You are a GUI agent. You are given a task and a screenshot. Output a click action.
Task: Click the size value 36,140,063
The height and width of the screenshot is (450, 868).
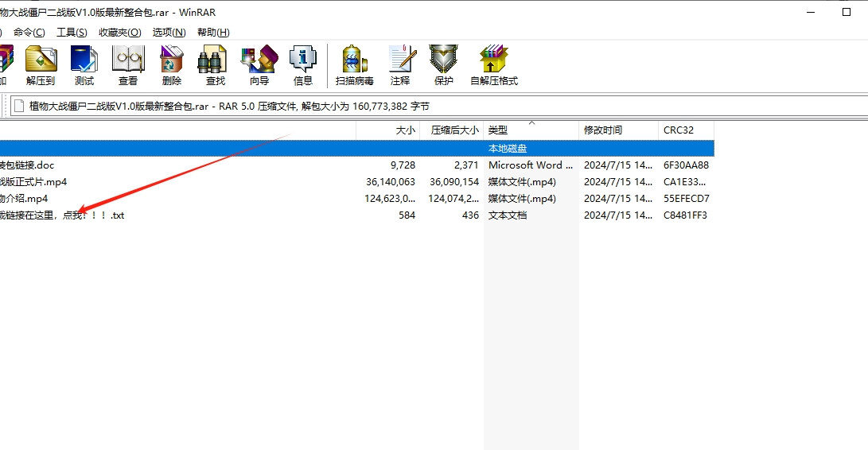(x=391, y=181)
